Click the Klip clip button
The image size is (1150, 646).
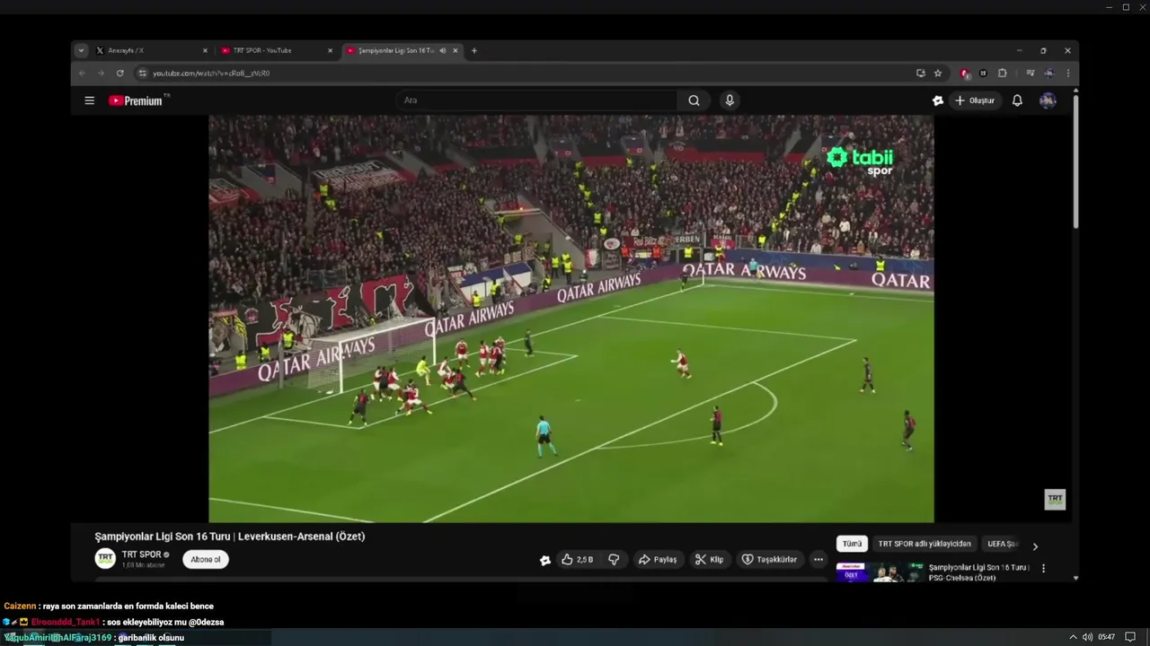(709, 559)
